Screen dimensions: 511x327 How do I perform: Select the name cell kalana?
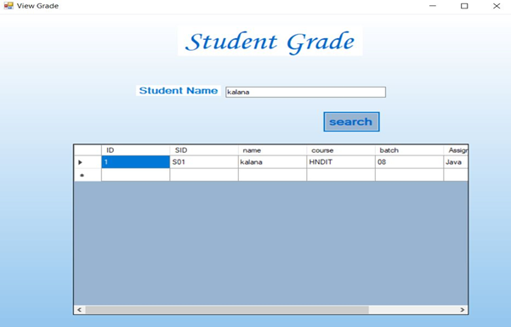pos(272,162)
